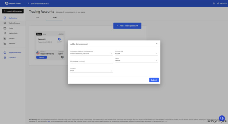Expand the trading platform dropdown

(91, 54)
